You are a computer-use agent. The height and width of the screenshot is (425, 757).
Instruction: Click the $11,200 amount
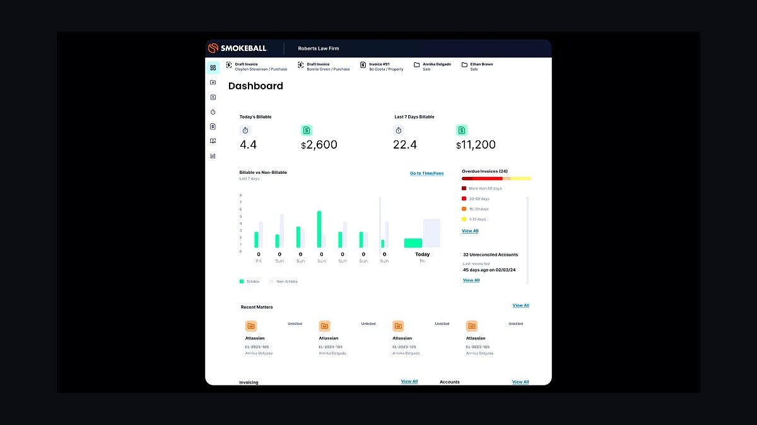476,145
